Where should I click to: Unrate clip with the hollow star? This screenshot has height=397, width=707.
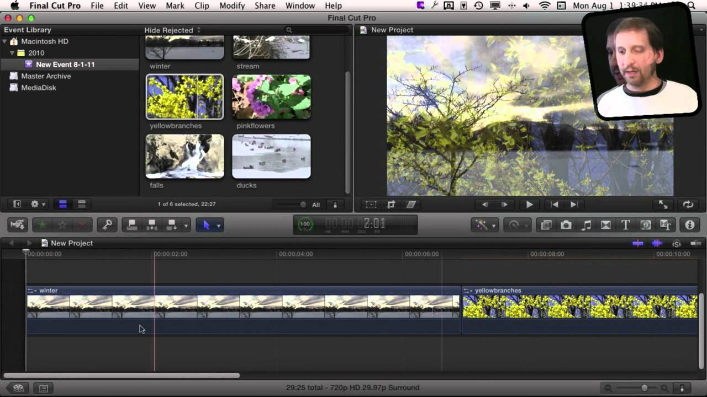pyautogui.click(x=62, y=225)
